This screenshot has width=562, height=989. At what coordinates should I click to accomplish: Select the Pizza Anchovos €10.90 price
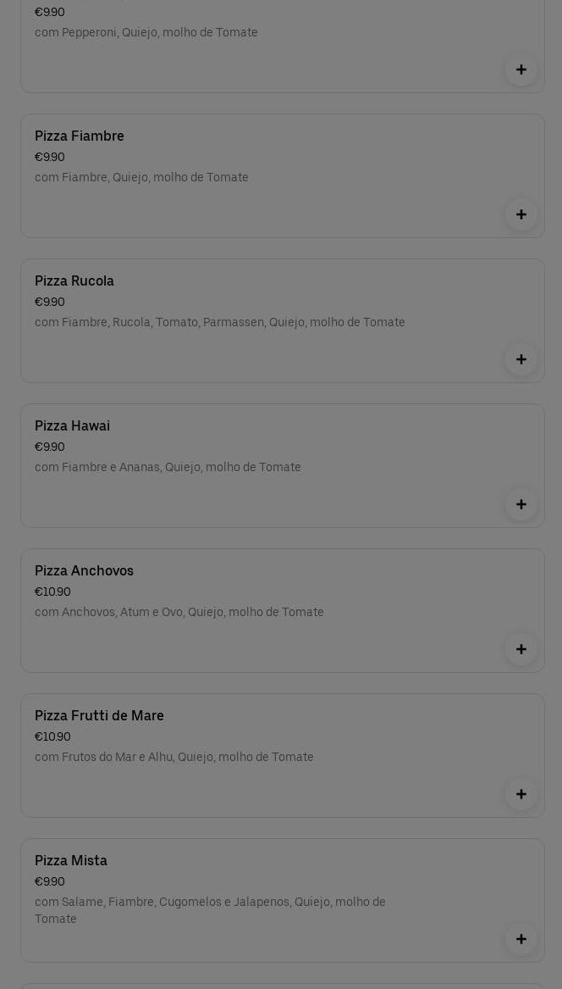pos(53,592)
